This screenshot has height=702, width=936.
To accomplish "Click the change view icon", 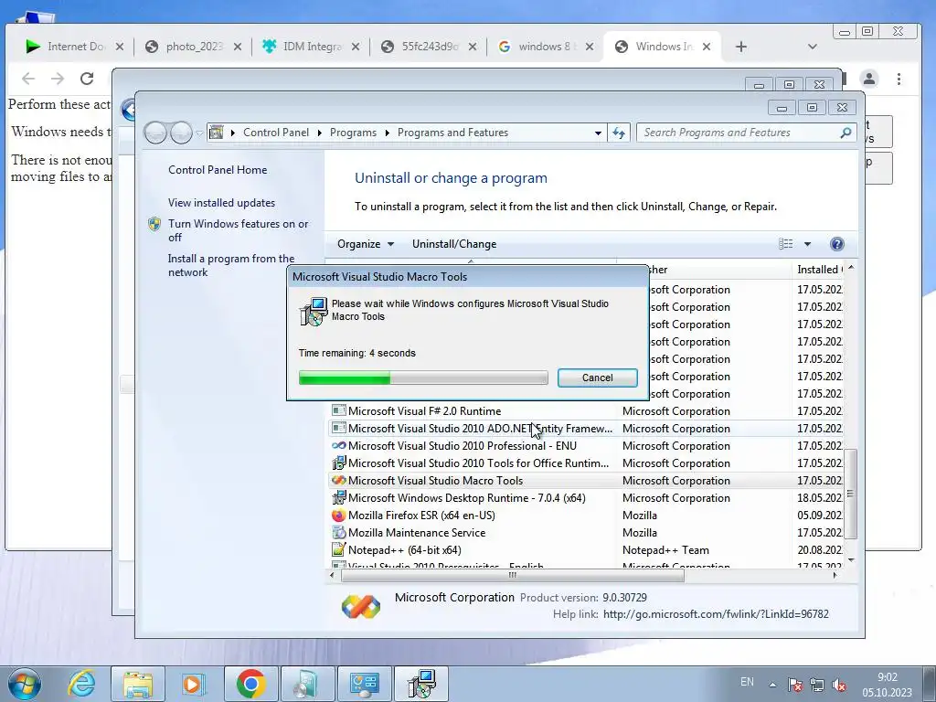I will [x=785, y=243].
